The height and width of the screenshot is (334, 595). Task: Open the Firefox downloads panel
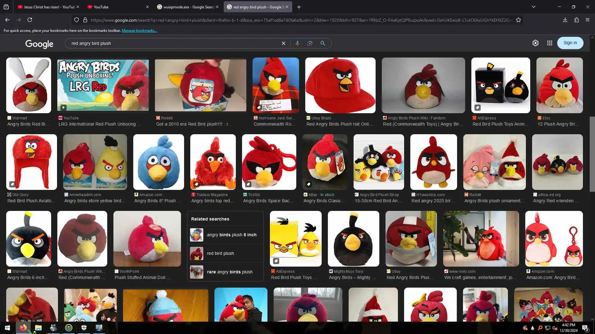click(565, 20)
